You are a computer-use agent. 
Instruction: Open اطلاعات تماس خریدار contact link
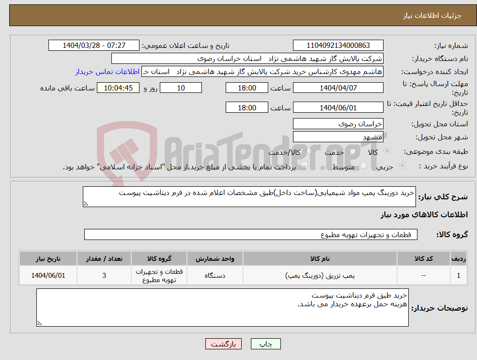pyautogui.click(x=108, y=72)
